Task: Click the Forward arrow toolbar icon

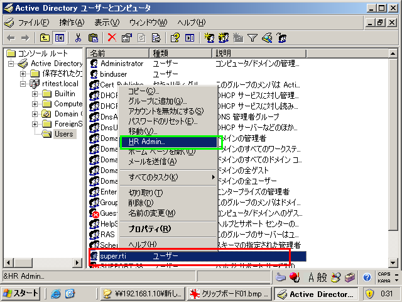Action: pos(25,38)
